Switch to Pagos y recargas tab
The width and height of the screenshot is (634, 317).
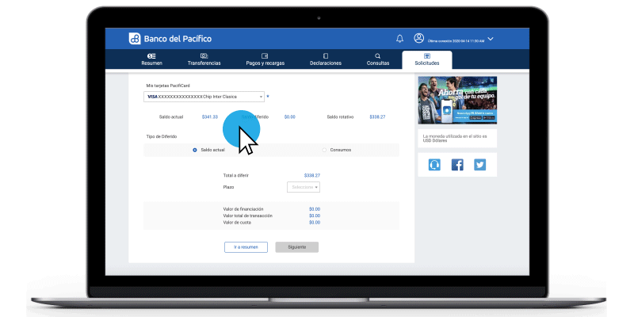point(265,59)
